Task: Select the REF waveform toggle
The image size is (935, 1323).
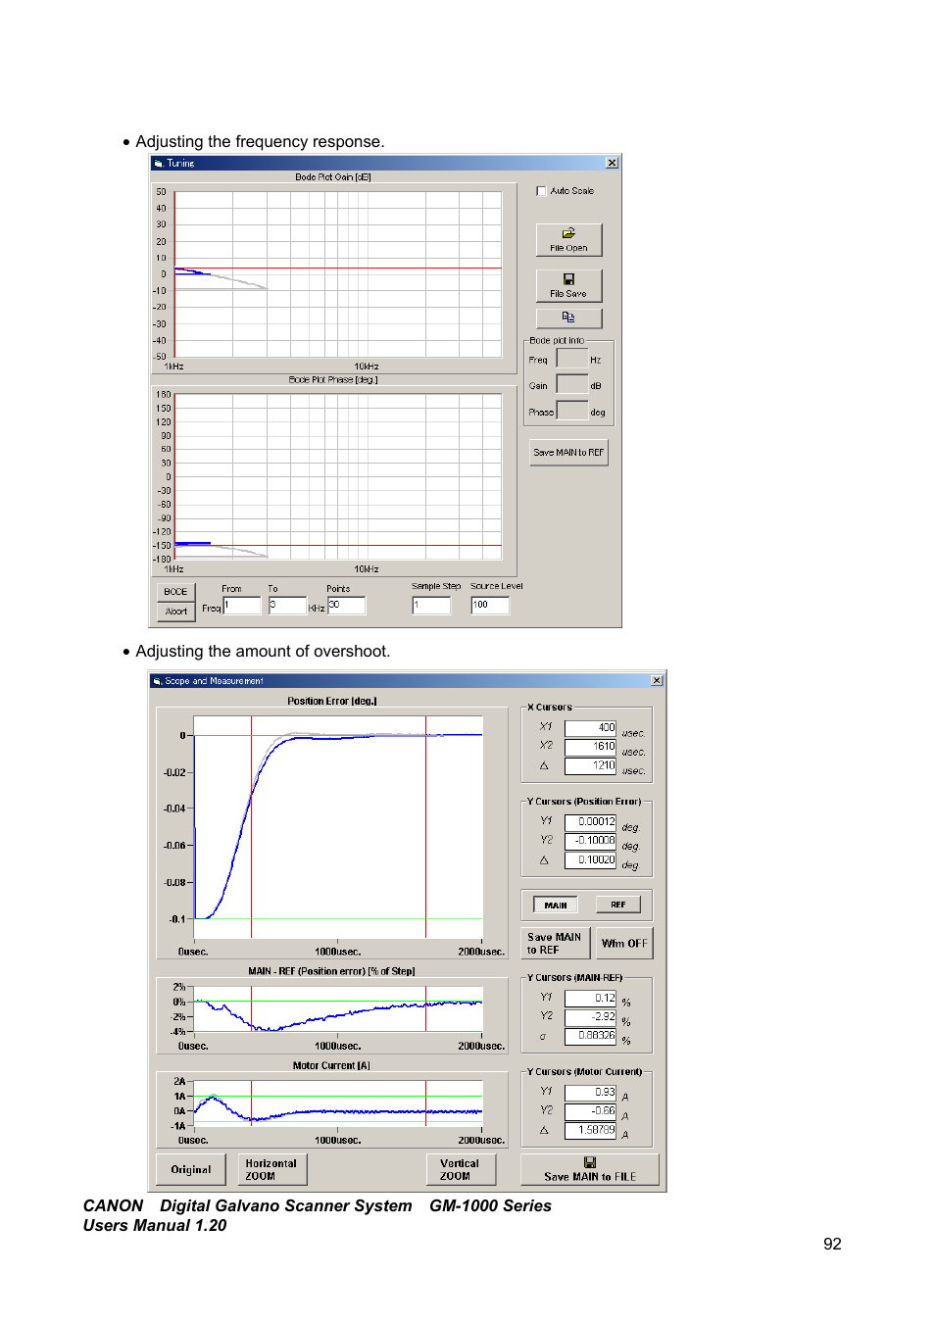Action: 618,905
